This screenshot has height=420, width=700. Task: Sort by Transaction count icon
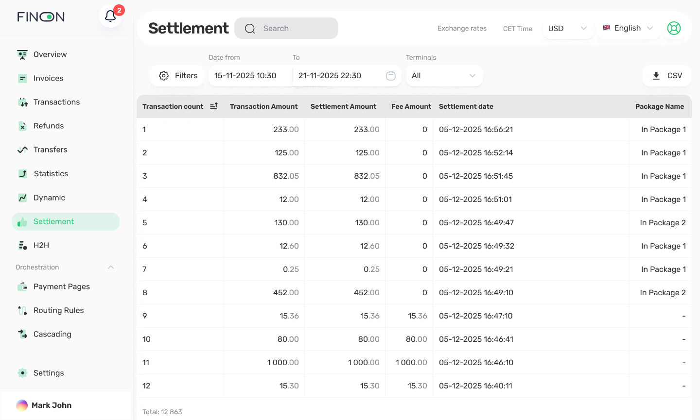coord(214,106)
